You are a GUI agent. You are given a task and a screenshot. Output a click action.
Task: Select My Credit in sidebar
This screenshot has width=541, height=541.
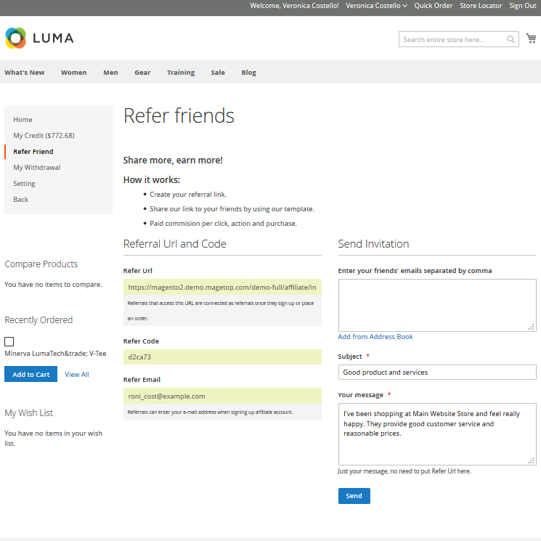tap(44, 136)
